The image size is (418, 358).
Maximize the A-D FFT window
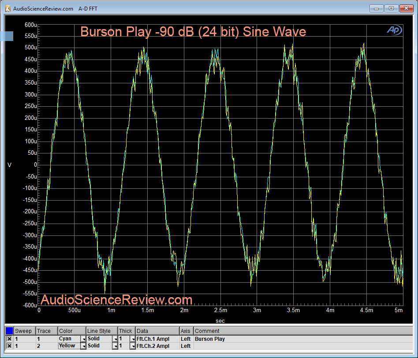[391, 8]
